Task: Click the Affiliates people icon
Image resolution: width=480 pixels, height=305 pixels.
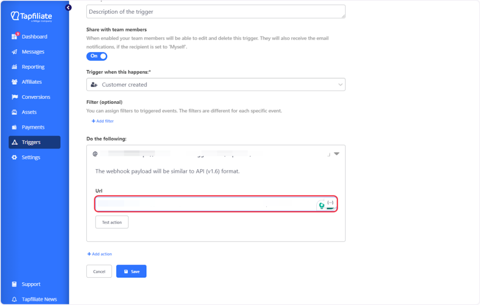Action: (14, 82)
